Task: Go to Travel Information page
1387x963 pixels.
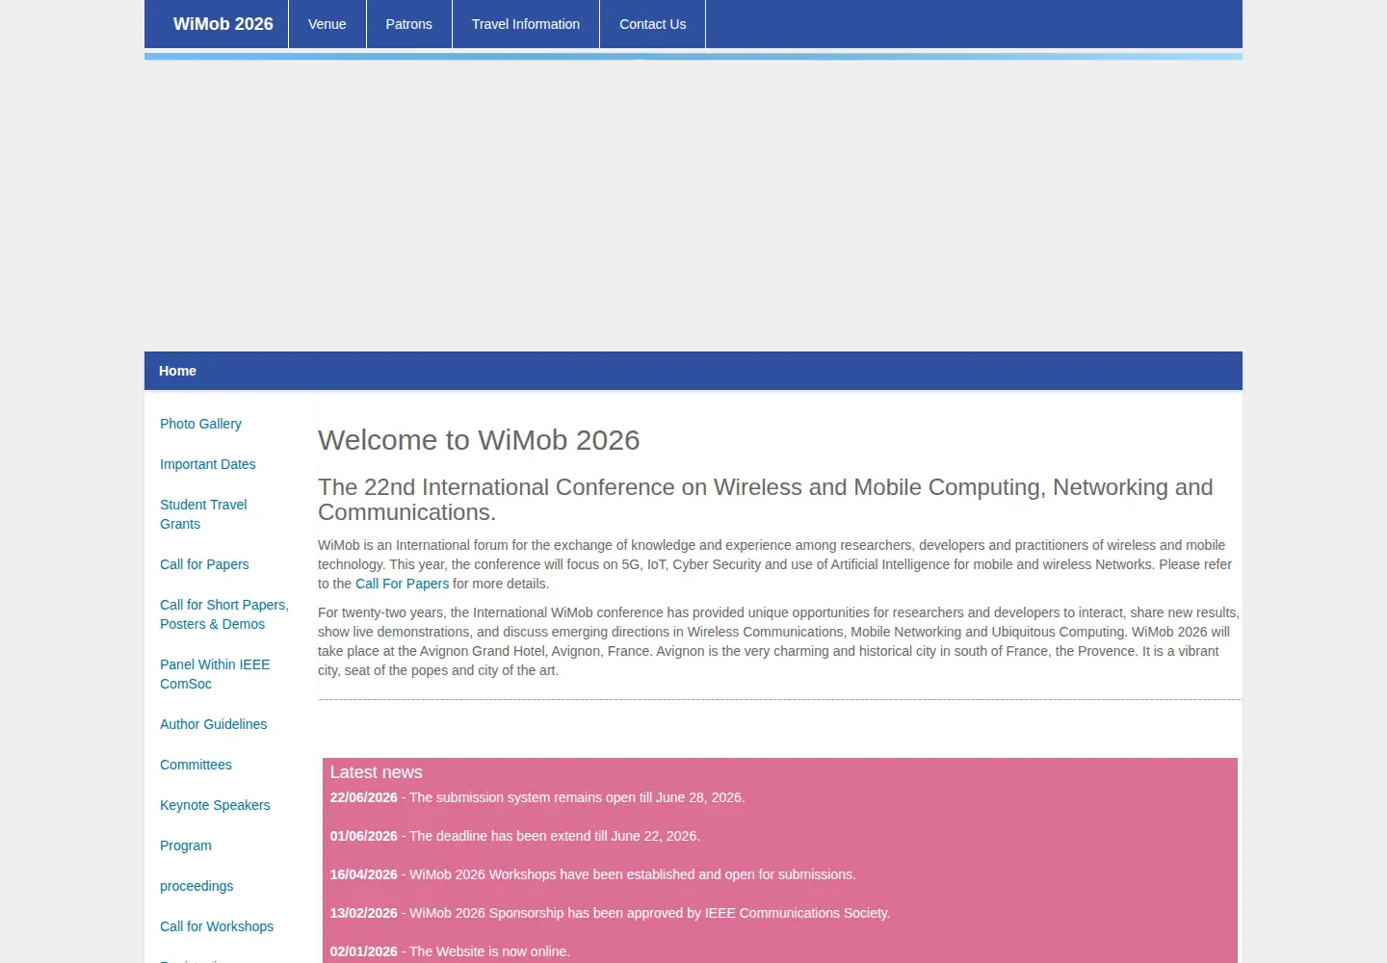Action: (x=526, y=24)
